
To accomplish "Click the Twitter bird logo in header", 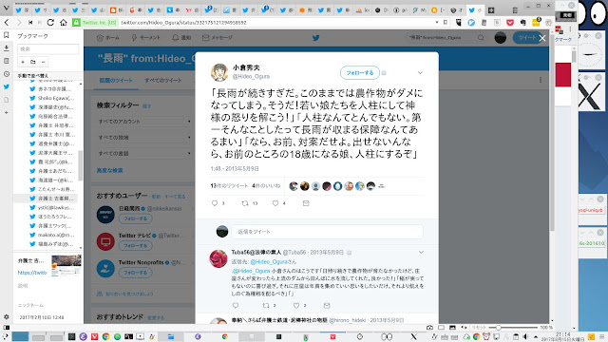I will [316, 38].
